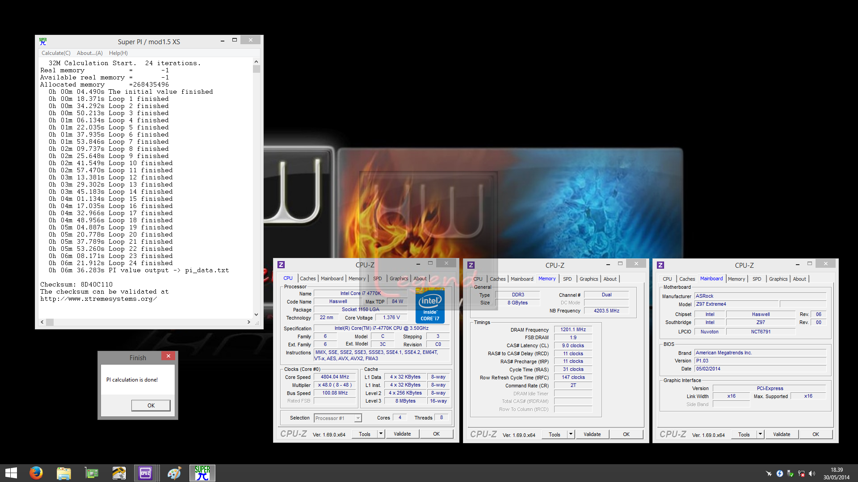Click OK in CPU-Z Mainboard window
The image size is (858, 482).
[x=816, y=434]
